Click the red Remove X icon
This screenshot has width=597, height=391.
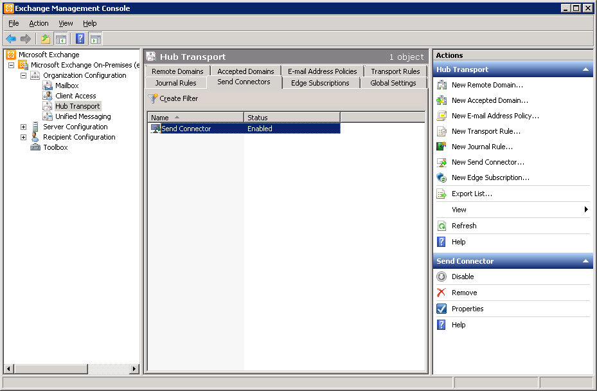441,293
